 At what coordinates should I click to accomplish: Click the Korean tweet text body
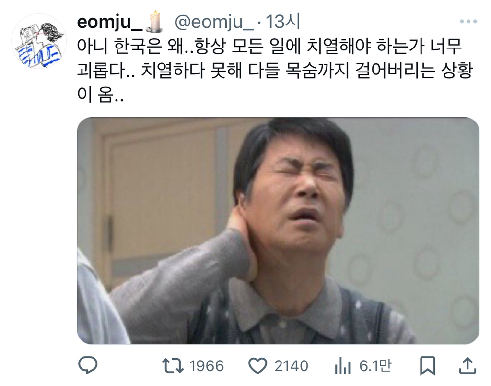tap(275, 71)
